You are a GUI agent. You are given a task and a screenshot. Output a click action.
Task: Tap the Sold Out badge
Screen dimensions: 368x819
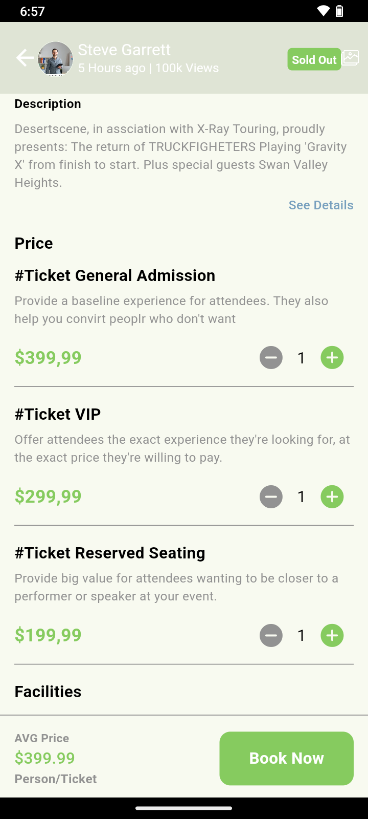tap(314, 59)
